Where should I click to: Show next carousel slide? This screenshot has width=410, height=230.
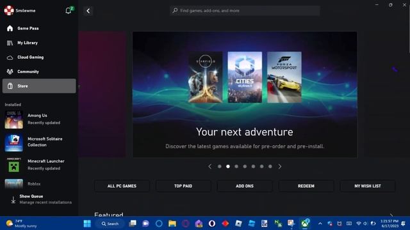[x=280, y=166]
